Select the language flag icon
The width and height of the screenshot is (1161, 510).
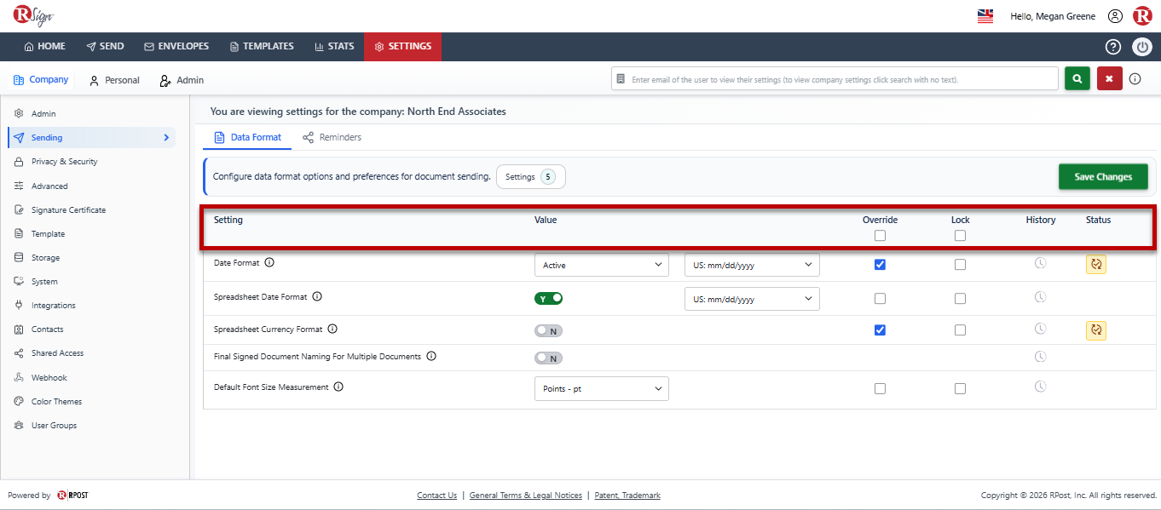point(985,16)
